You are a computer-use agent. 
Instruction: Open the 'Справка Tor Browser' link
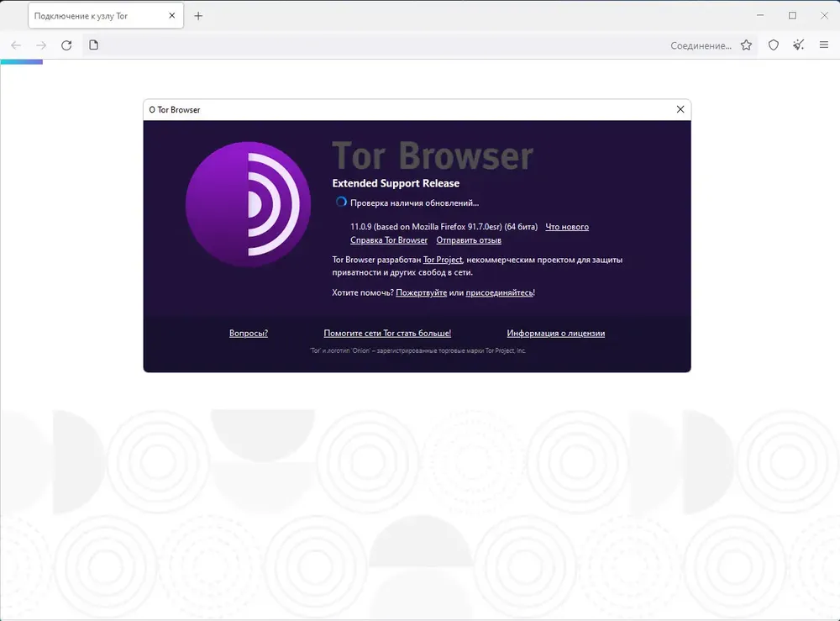pyautogui.click(x=389, y=240)
